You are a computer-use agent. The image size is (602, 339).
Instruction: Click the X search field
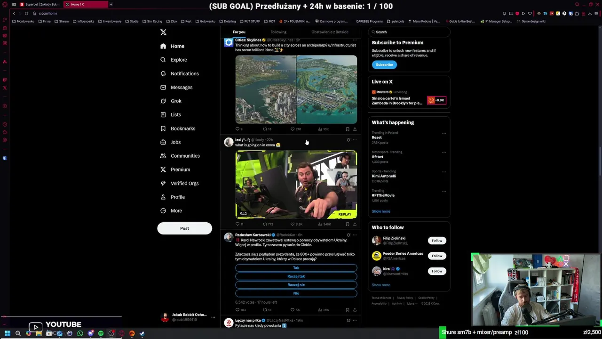(x=409, y=32)
